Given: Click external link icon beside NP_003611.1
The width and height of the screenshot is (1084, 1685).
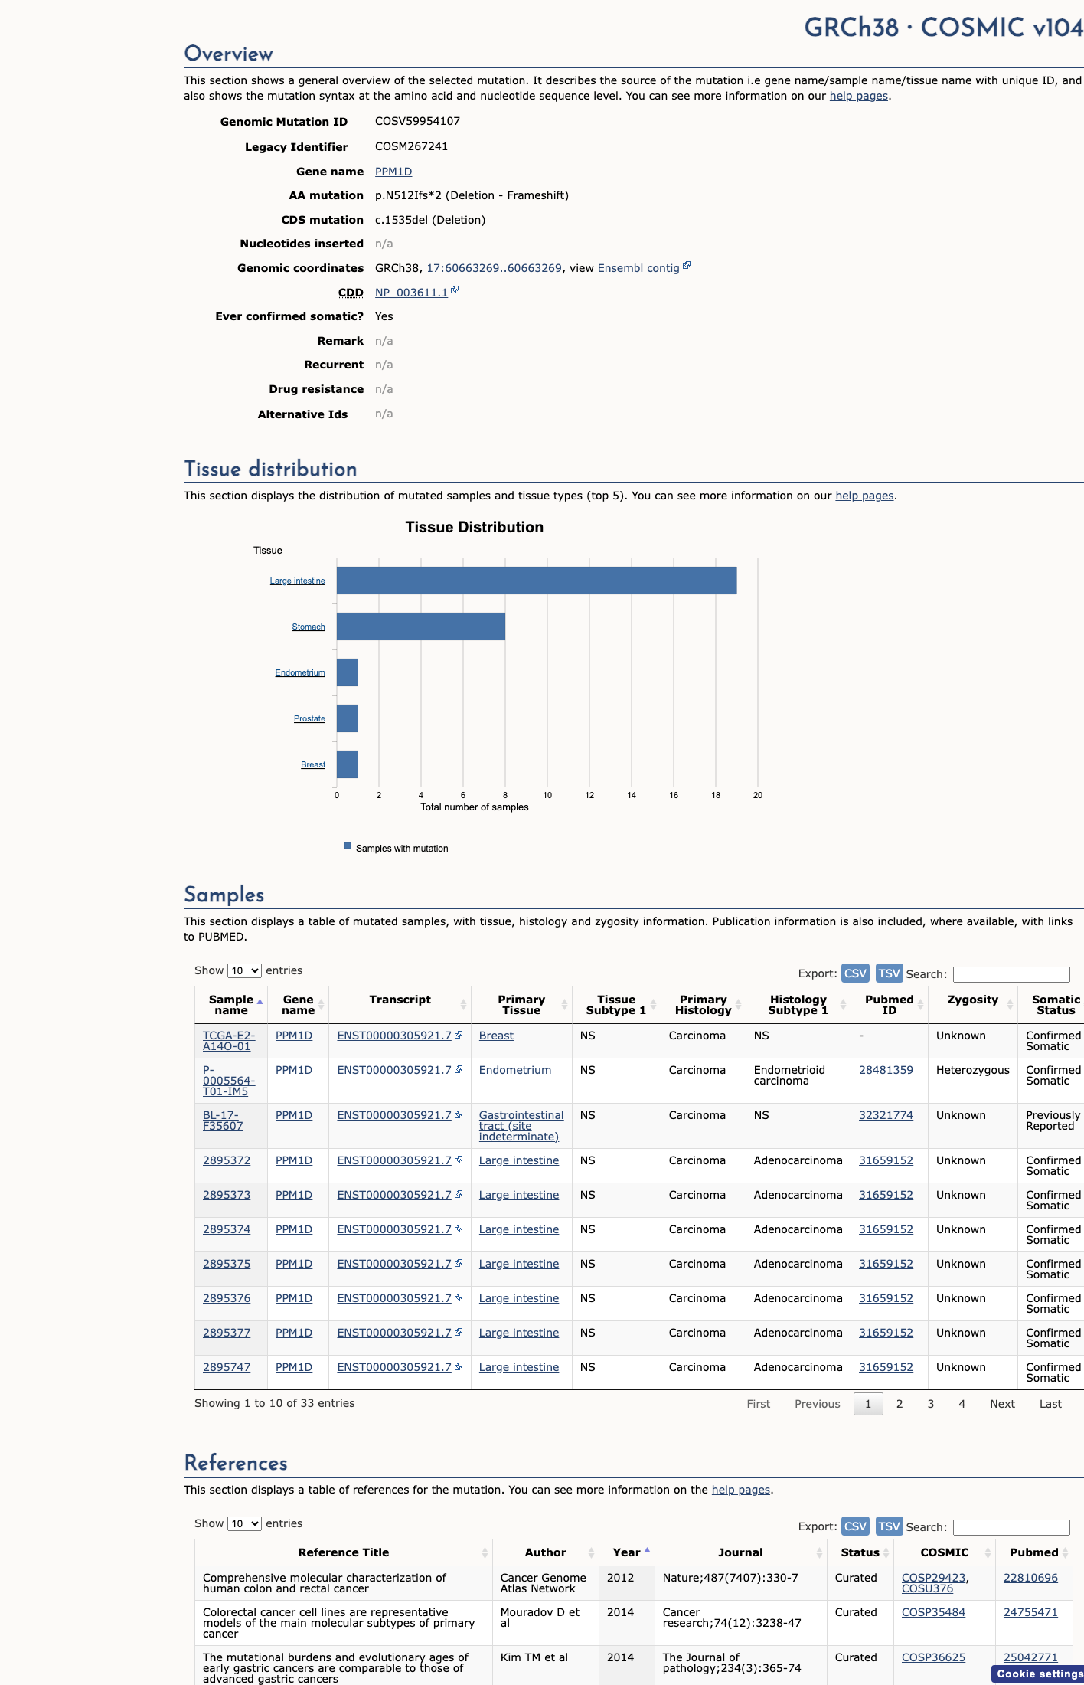Looking at the screenshot, I should 455,290.
